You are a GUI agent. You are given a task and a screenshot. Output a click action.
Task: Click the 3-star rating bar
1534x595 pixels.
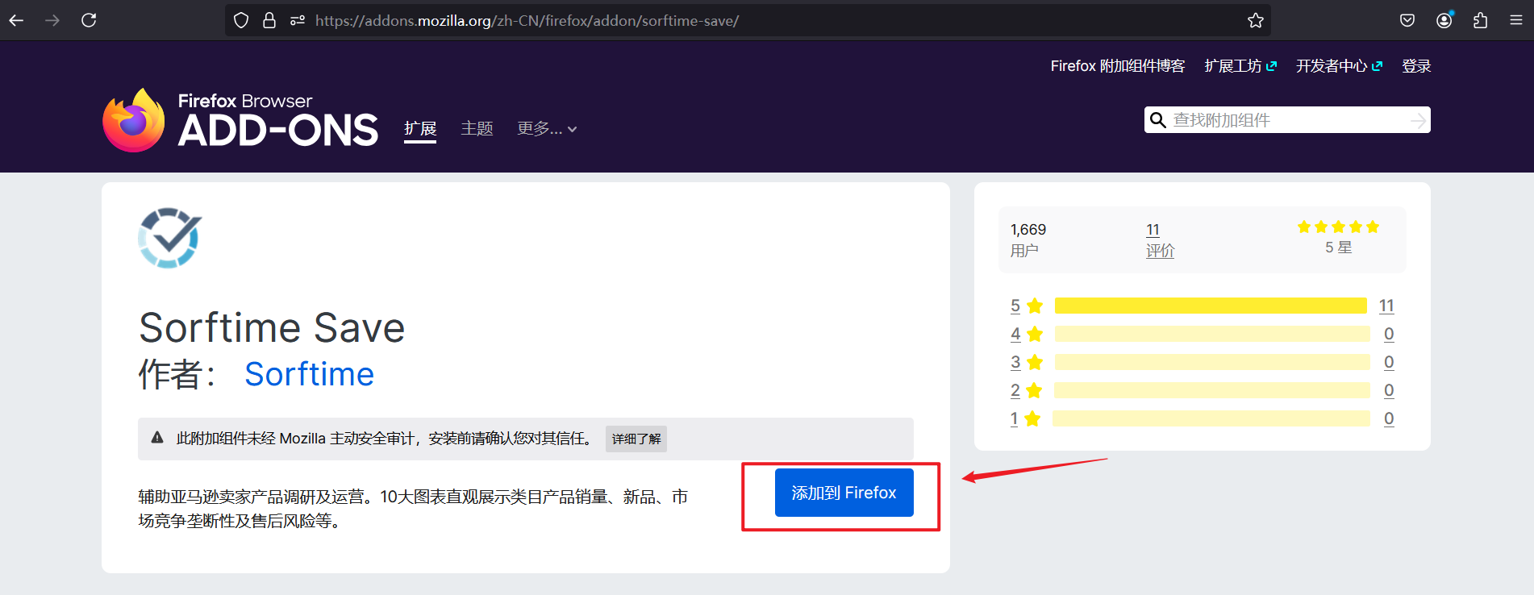point(1211,362)
